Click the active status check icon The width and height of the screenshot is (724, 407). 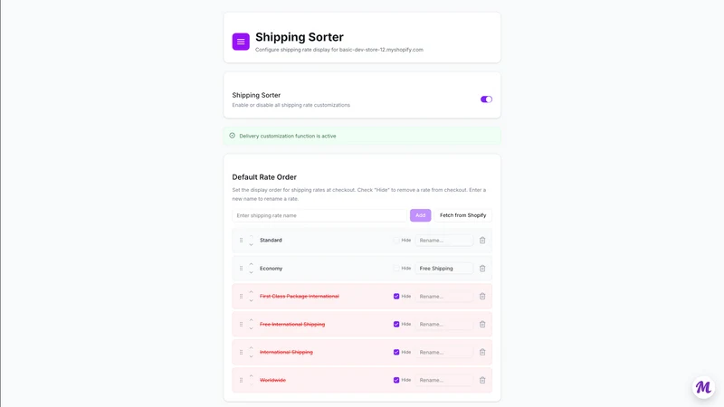(x=233, y=136)
